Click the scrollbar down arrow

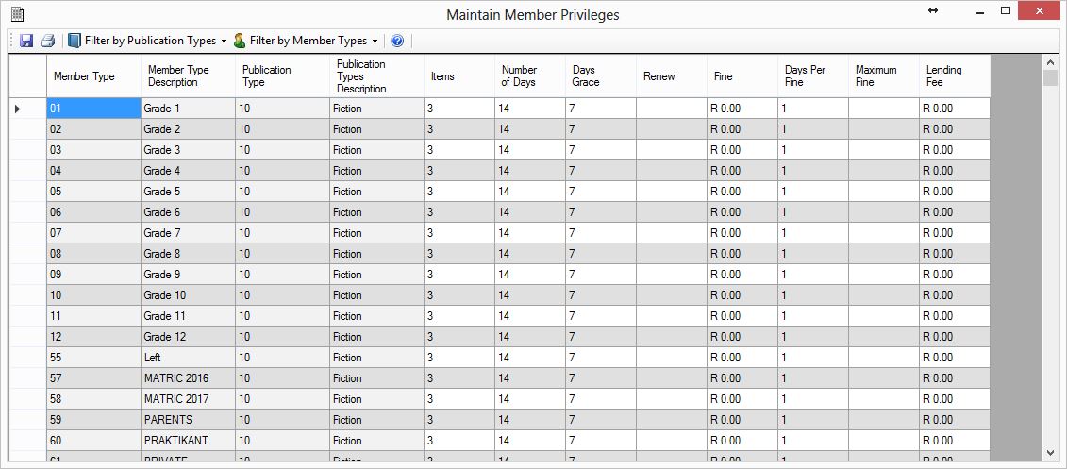click(x=1050, y=453)
